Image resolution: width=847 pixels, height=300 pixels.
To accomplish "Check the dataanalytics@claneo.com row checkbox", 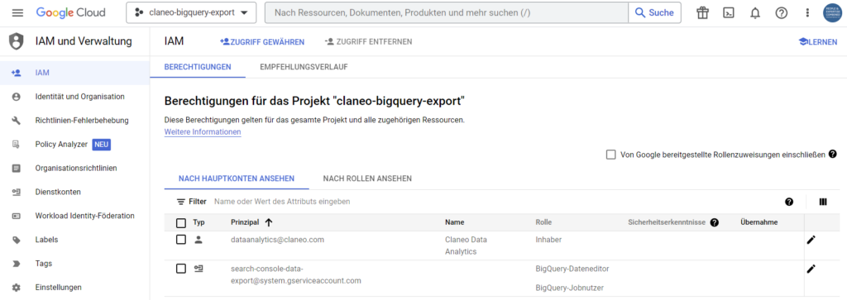I will 181,240.
